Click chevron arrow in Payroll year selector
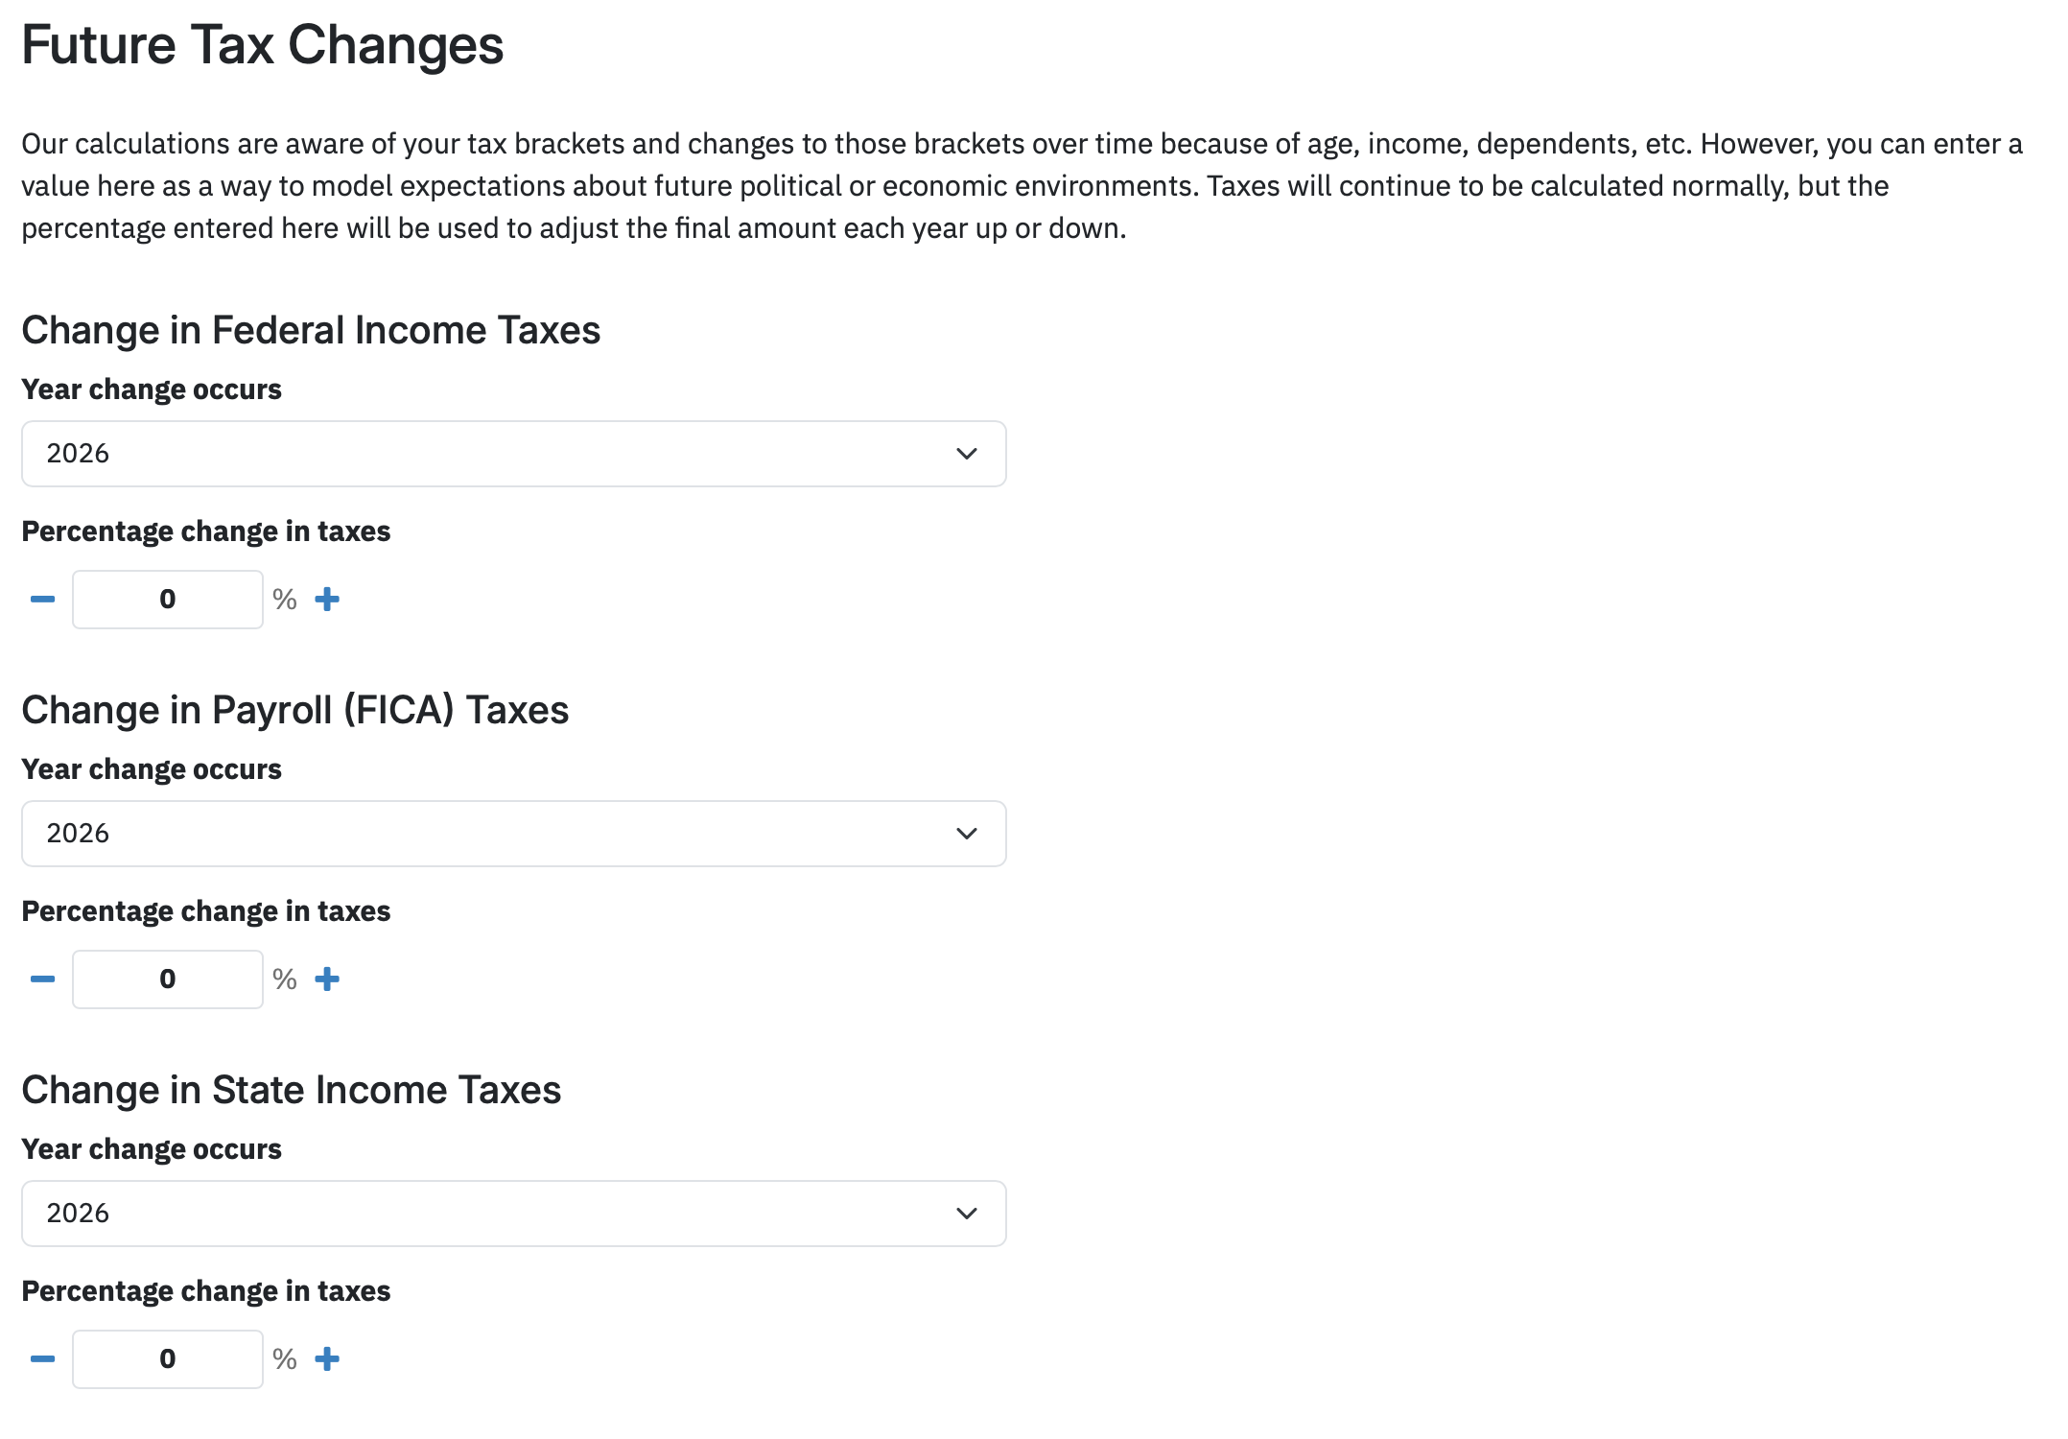The width and height of the screenshot is (2068, 1439). click(x=967, y=834)
